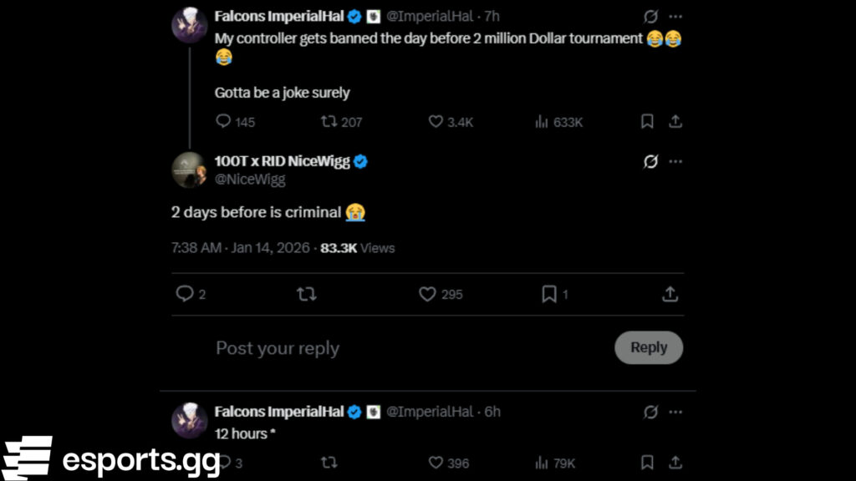
Task: Bookmark ImperialHal's controller ban tweet
Action: pyautogui.click(x=647, y=122)
